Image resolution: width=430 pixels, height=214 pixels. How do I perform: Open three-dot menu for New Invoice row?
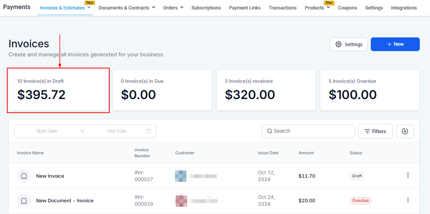point(408,175)
